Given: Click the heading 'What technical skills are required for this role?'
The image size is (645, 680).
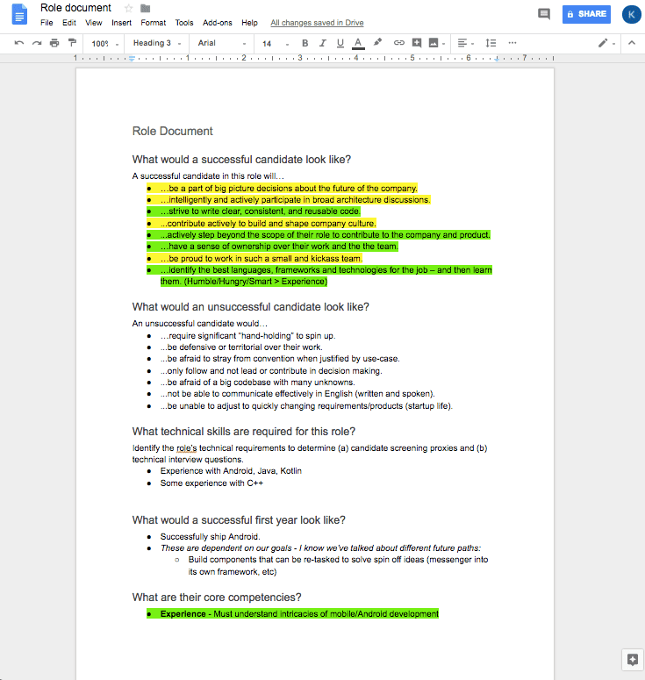Looking at the screenshot, I should pos(244,432).
